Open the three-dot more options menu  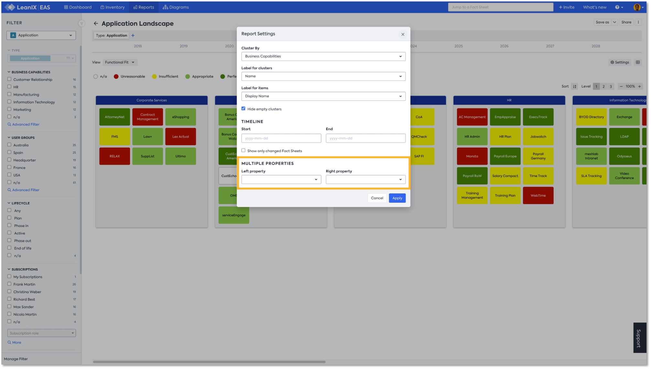click(x=638, y=22)
